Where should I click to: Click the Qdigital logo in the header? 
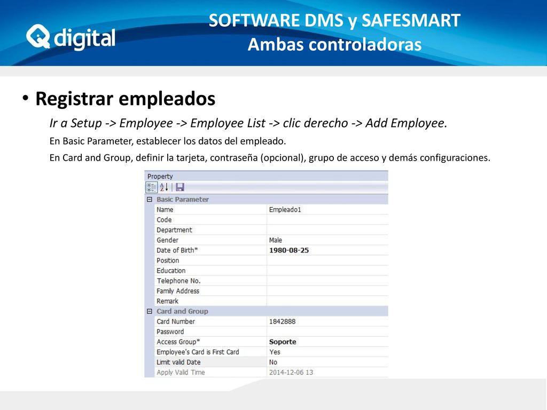[71, 38]
